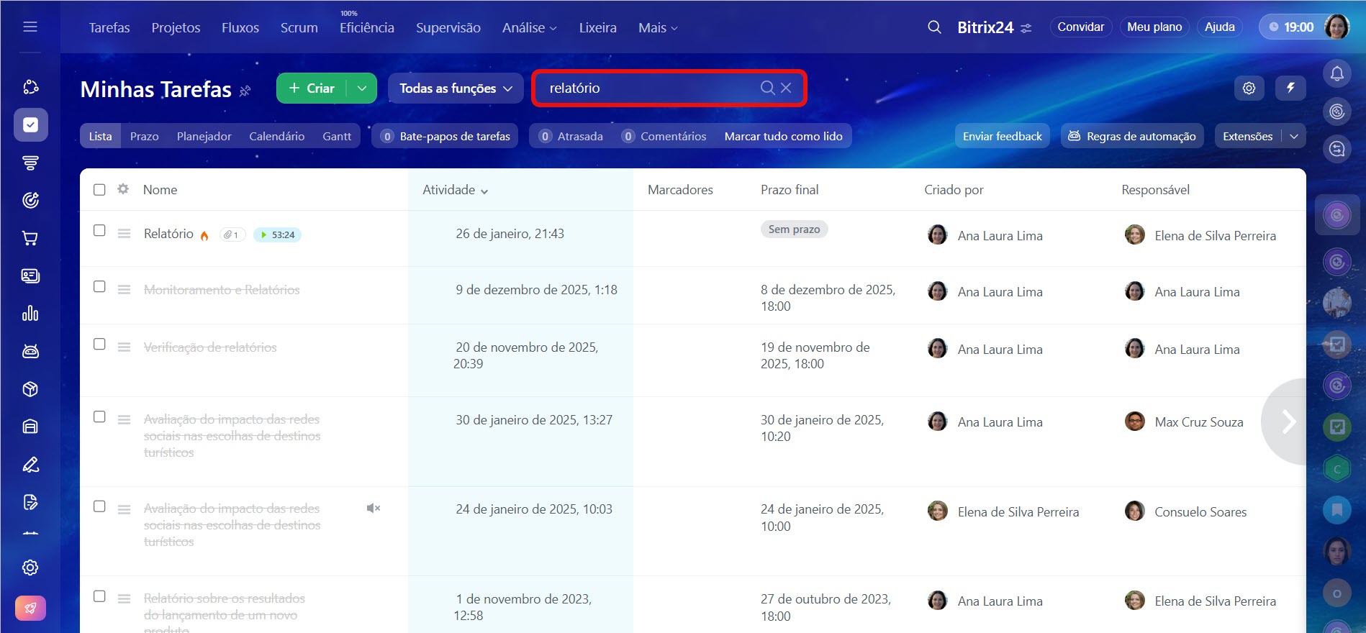Click Enviar feedback button
Screen dimensions: 1366x633
[x=1002, y=137]
